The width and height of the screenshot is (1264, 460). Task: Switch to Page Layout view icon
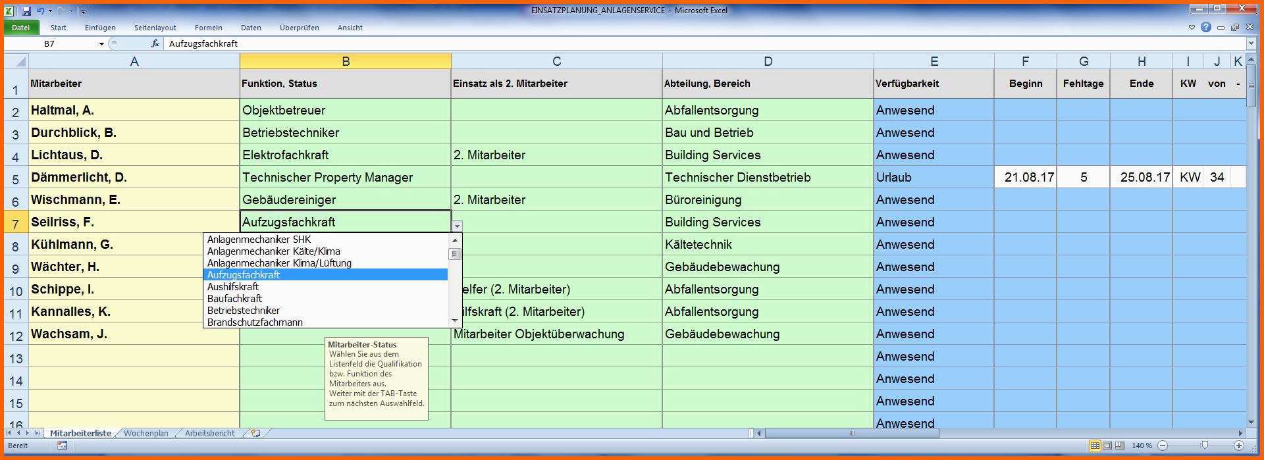[1107, 446]
